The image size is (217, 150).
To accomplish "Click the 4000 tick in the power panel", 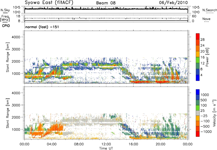I will tap(16, 37).
